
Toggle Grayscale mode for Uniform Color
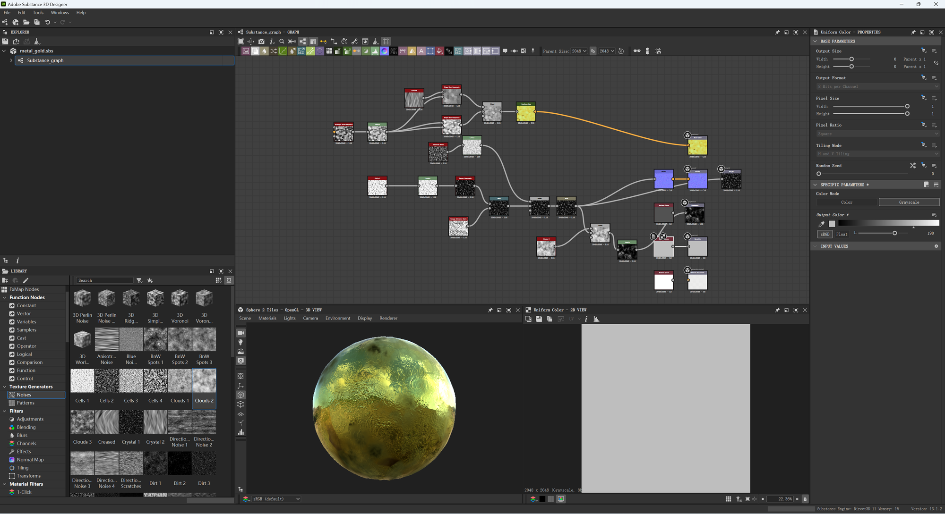point(909,202)
